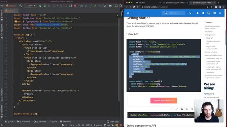Viewport: 227px width, 127px height.
Task: Click the reset demo refresh icon
Action: pyautogui.click(x=192, y=109)
